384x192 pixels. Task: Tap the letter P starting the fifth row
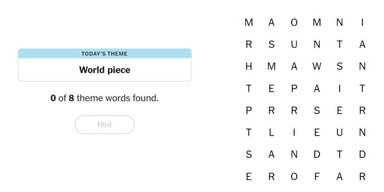[x=249, y=111]
